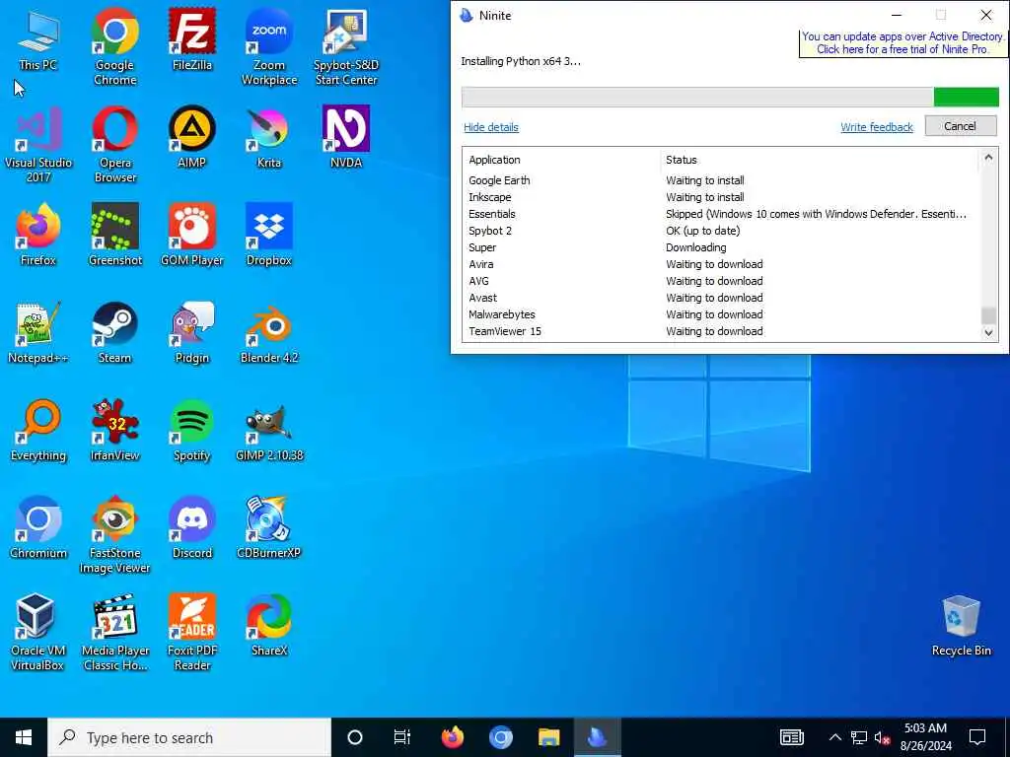Click the Application column header
This screenshot has width=1010, height=757.
tap(495, 160)
